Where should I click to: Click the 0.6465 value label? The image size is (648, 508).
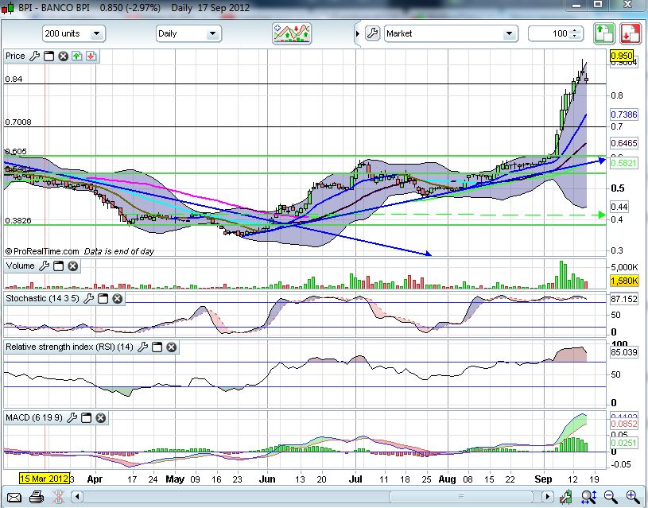click(x=624, y=143)
